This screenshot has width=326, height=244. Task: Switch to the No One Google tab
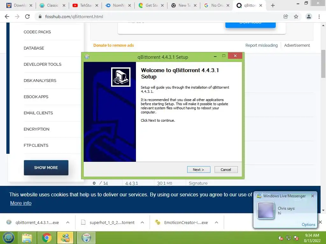tap(216, 5)
